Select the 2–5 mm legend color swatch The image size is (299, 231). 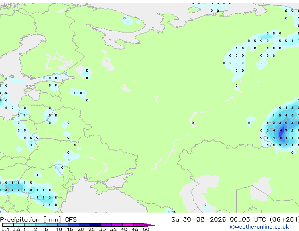(41, 225)
